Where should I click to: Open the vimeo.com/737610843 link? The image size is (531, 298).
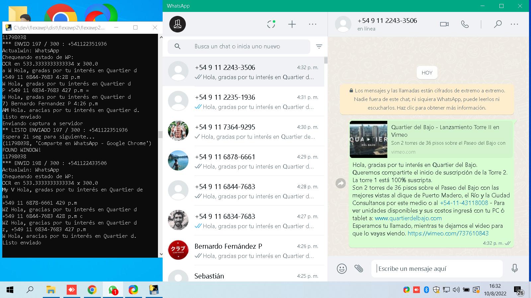click(x=448, y=233)
